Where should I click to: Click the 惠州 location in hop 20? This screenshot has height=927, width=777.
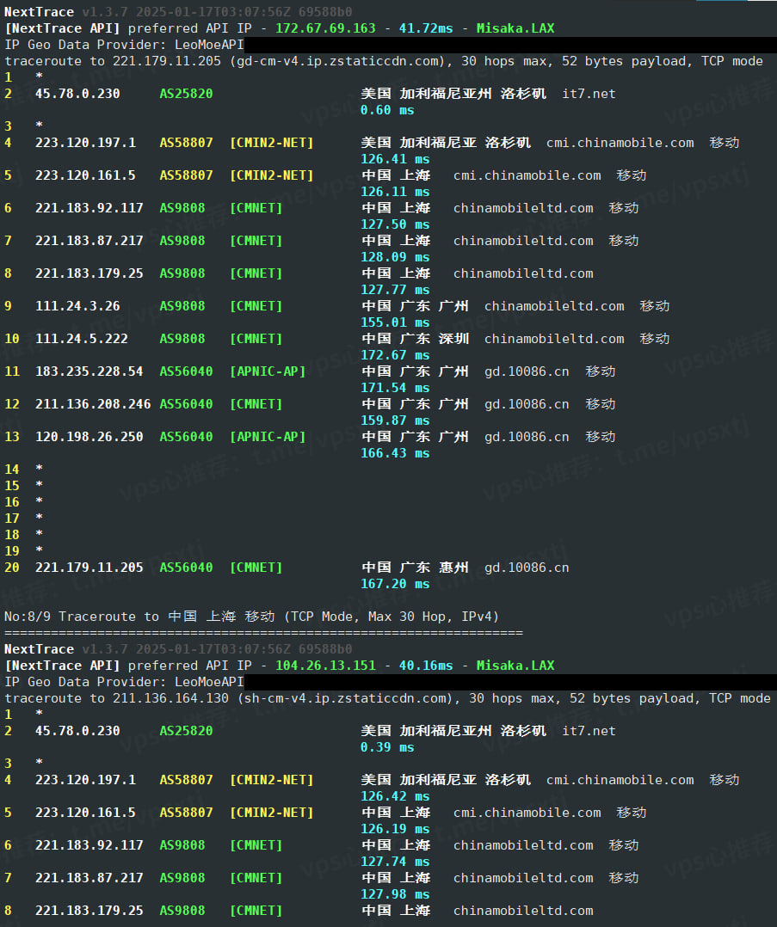coord(453,568)
